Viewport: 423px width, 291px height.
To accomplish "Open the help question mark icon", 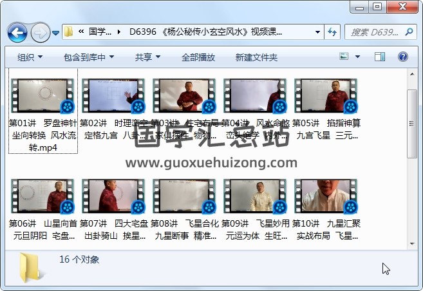I will [x=403, y=57].
